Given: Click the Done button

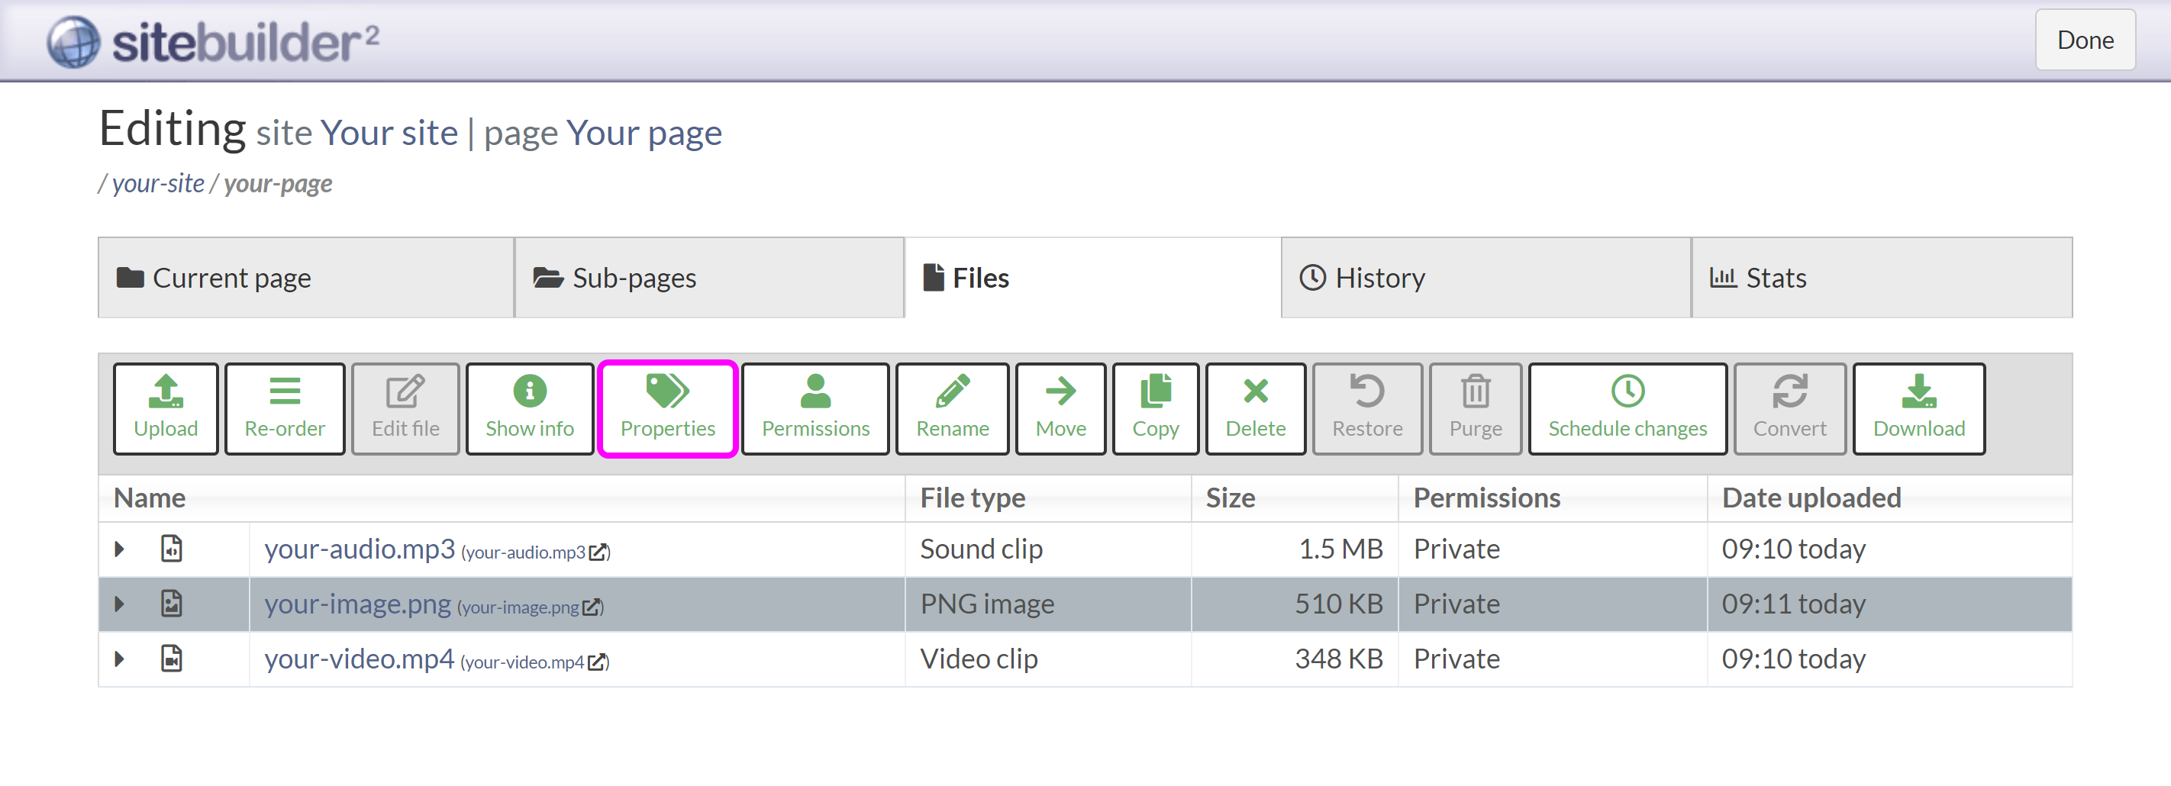Looking at the screenshot, I should 2085,40.
